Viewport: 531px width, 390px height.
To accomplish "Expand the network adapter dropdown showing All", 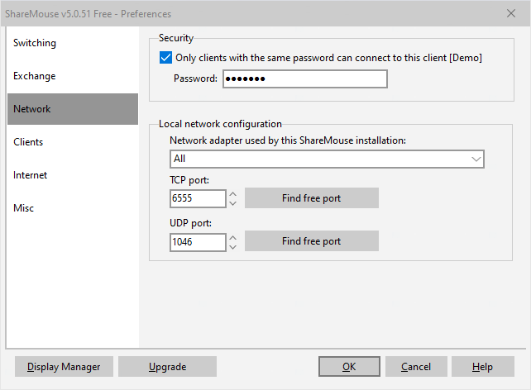I will tap(327, 159).
